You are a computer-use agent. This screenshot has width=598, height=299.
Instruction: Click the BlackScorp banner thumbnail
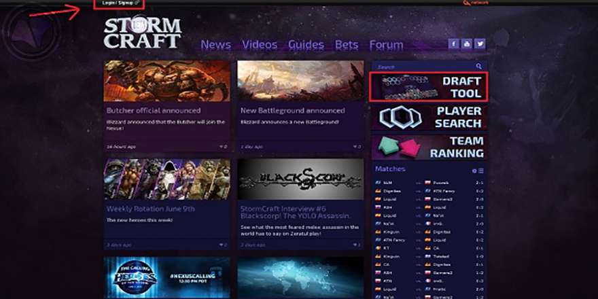300,179
